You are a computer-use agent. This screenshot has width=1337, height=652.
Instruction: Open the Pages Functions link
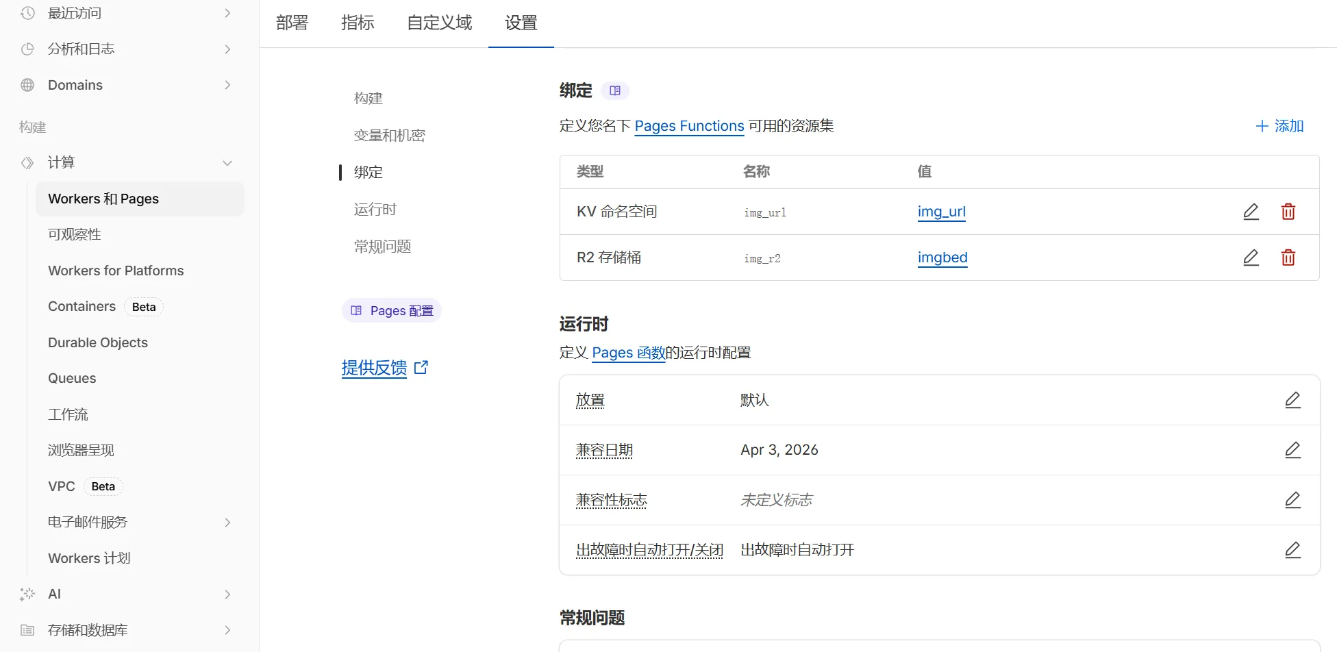coord(689,126)
